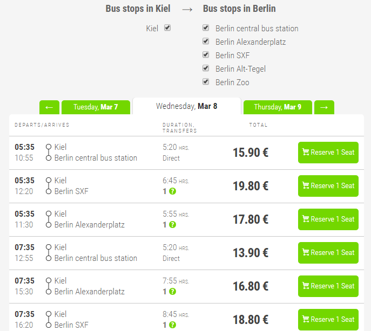371x331 pixels.
Task: Reserve 1 seat for the 13.90 € trip
Action: [x=328, y=253]
